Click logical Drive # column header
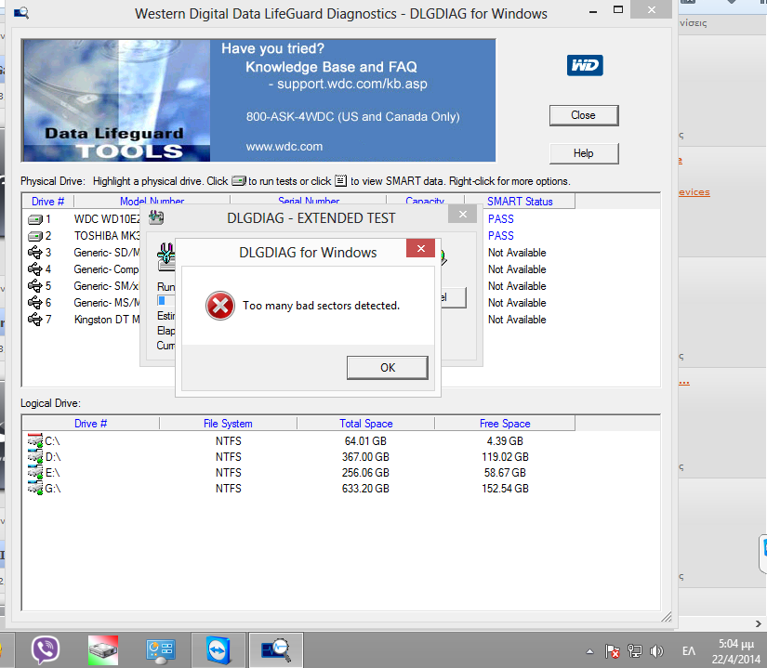The image size is (767, 668). pos(90,423)
